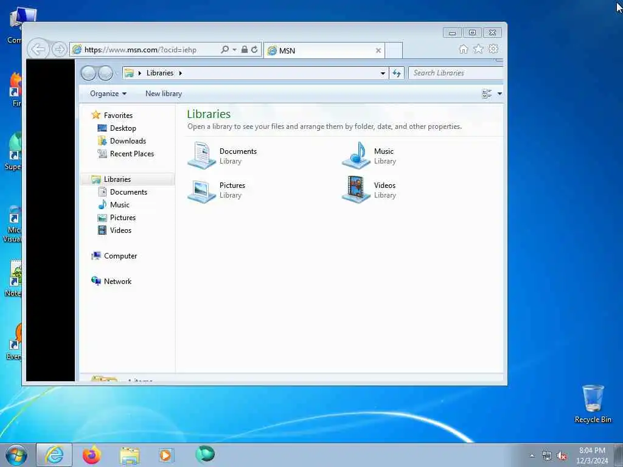Go back in Internet Explorer

coord(38,50)
